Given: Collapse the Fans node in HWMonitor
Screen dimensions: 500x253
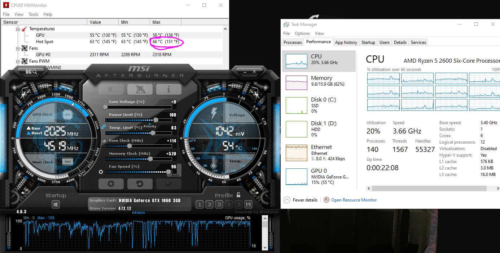Looking at the screenshot, I should pyautogui.click(x=18, y=48).
